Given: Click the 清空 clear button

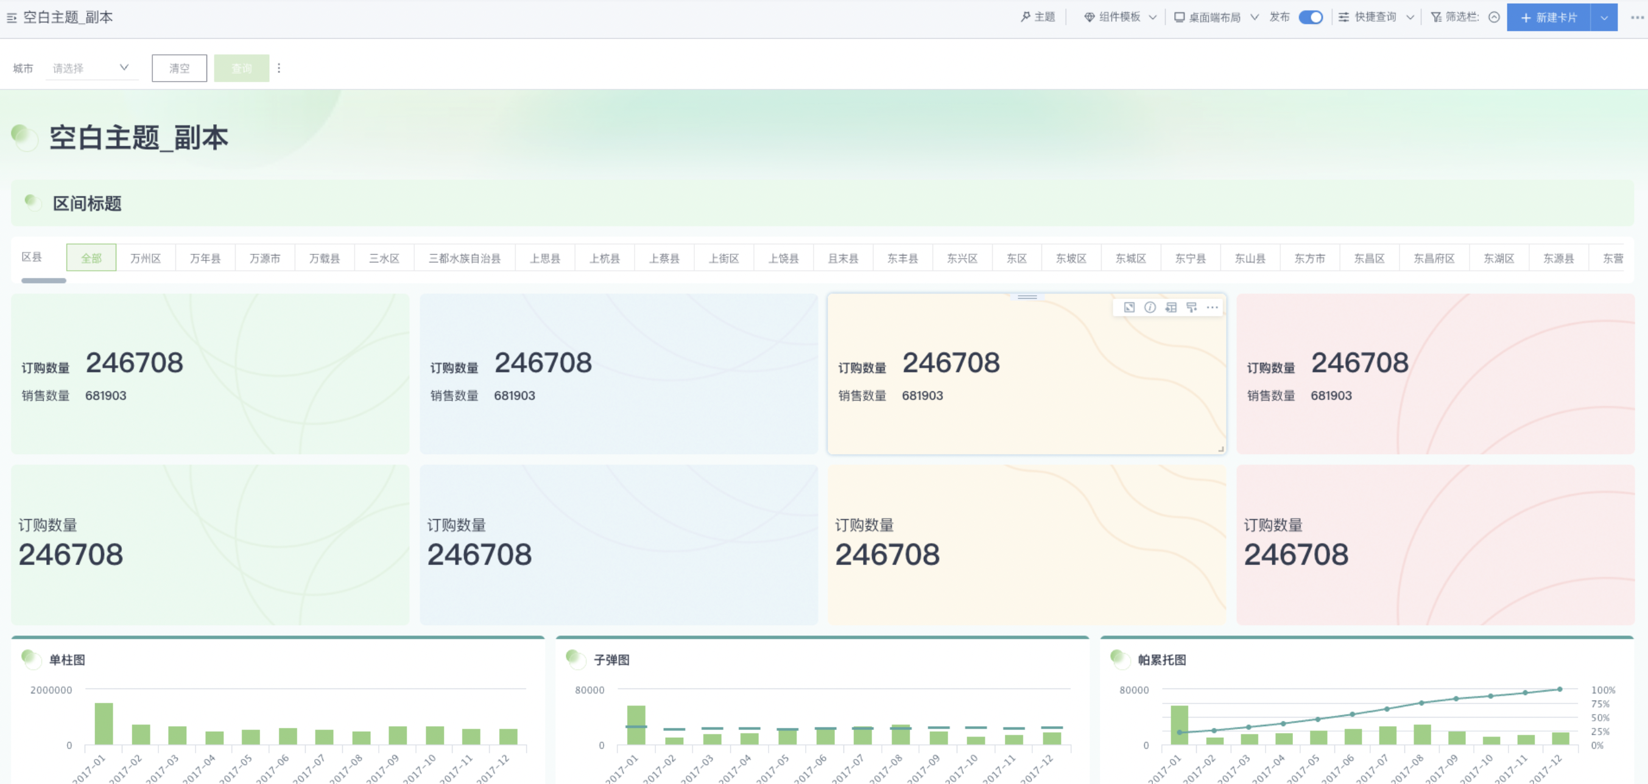Looking at the screenshot, I should click(179, 68).
